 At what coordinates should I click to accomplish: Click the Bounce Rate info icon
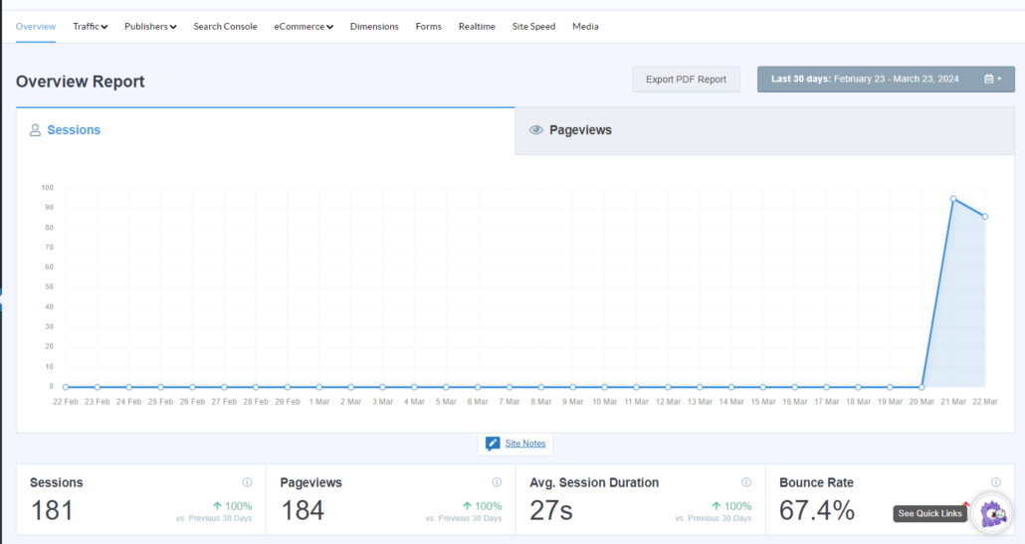pos(996,482)
